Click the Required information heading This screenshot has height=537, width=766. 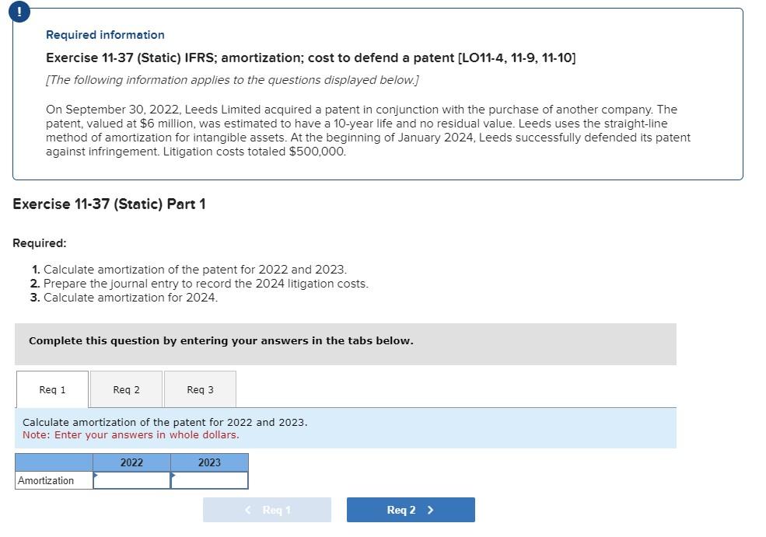point(104,34)
